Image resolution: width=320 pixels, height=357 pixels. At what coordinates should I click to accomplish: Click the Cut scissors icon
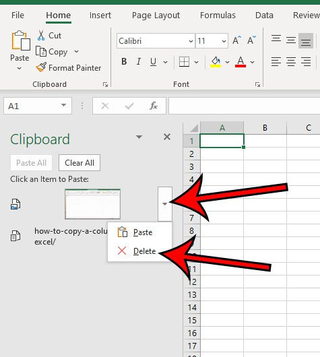pos(41,36)
